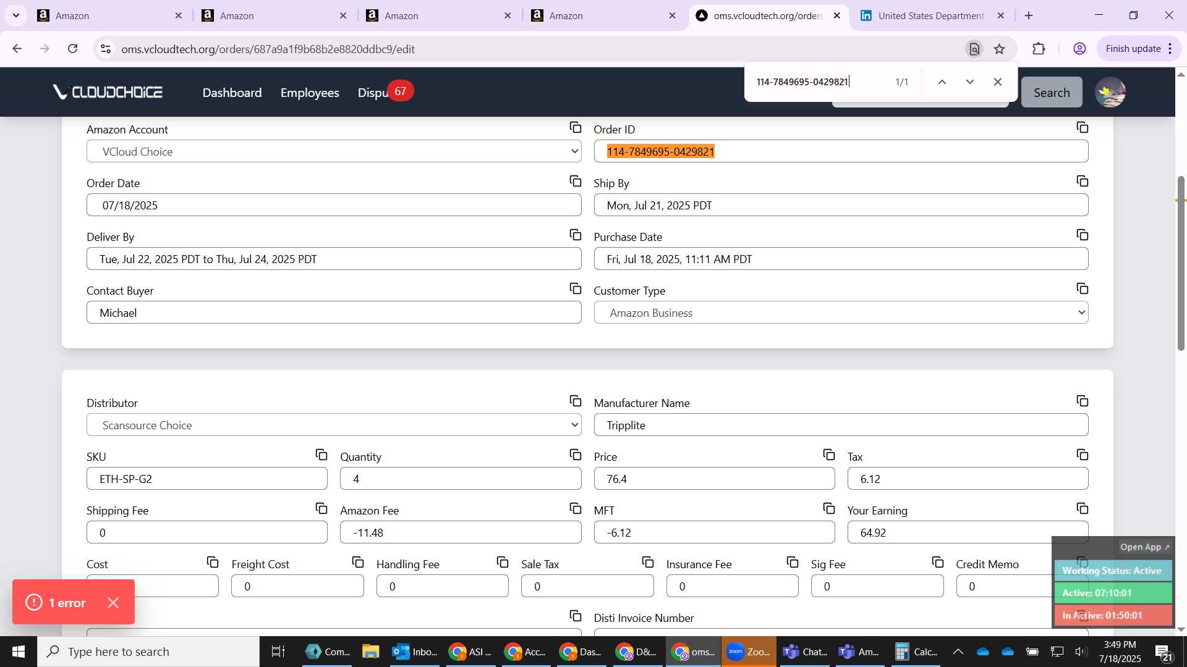Open Calculator from the taskbar
Image resolution: width=1187 pixels, height=667 pixels.
(x=916, y=652)
